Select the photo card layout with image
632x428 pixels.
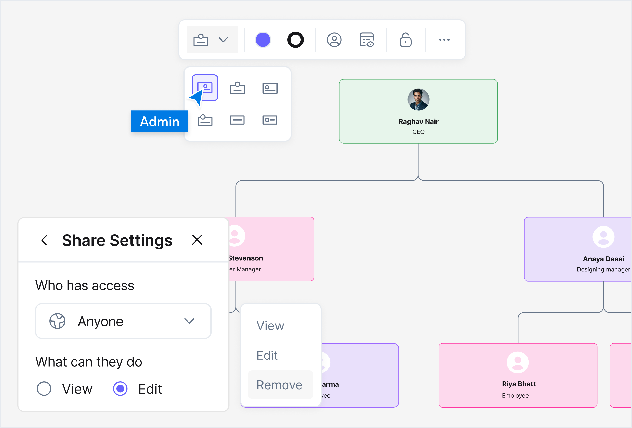(205, 88)
